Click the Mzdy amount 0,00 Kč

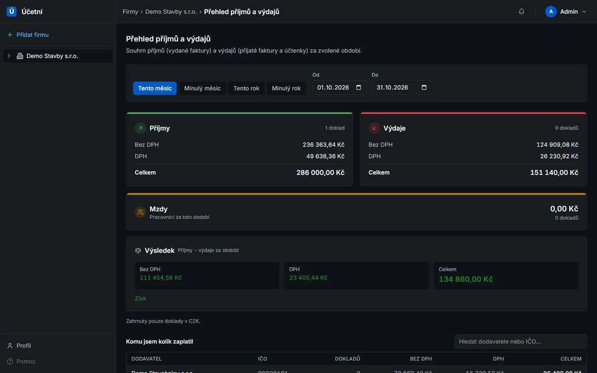564,209
